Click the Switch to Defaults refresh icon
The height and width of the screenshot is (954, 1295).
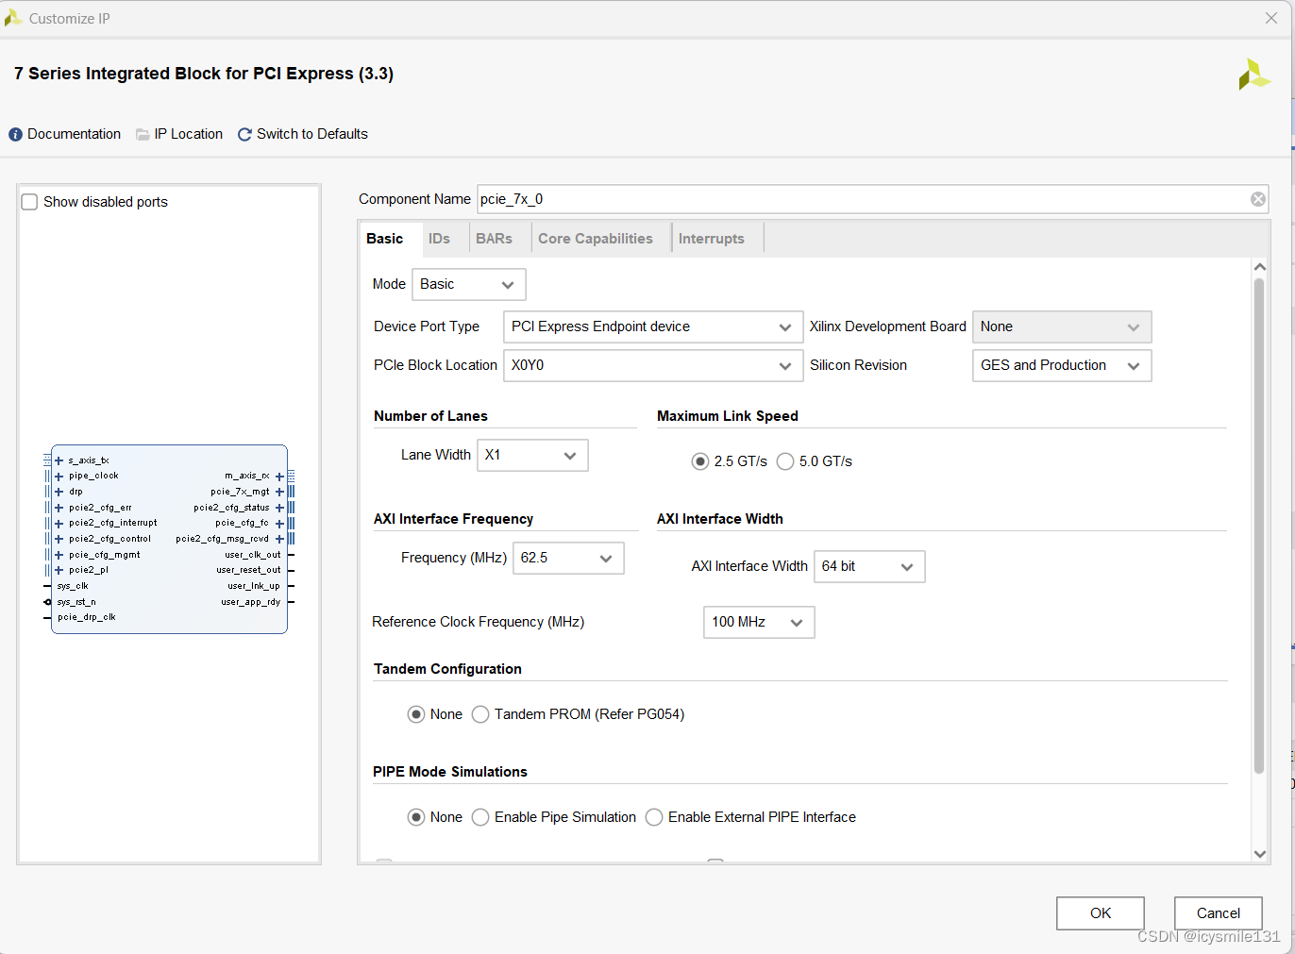coord(244,135)
